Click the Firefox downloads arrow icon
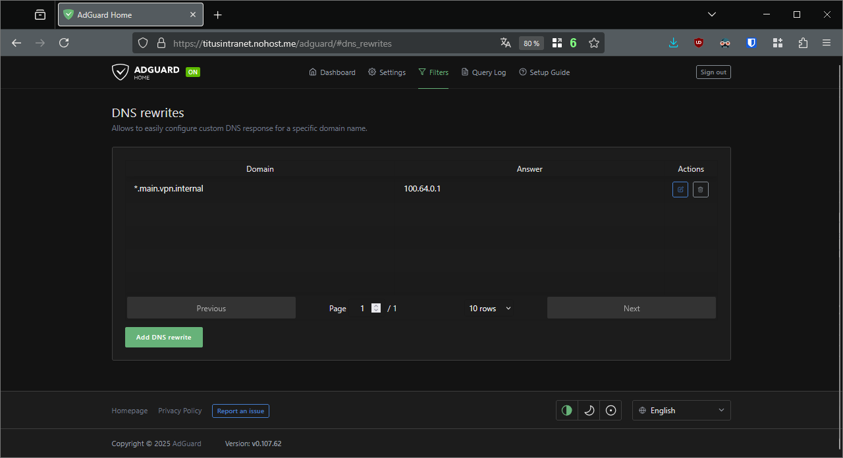Viewport: 843px width, 458px height. coord(673,43)
